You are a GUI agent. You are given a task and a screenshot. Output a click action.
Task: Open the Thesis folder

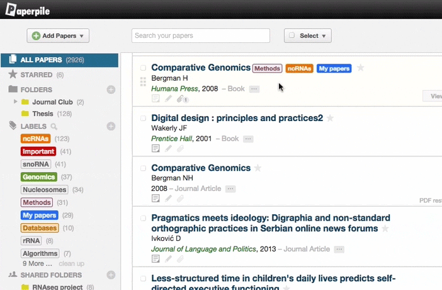[43, 114]
